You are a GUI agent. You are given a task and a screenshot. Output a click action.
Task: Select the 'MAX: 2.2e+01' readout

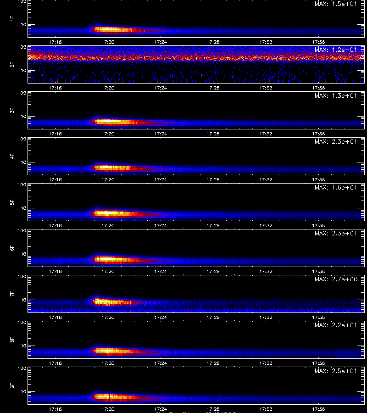(336, 325)
